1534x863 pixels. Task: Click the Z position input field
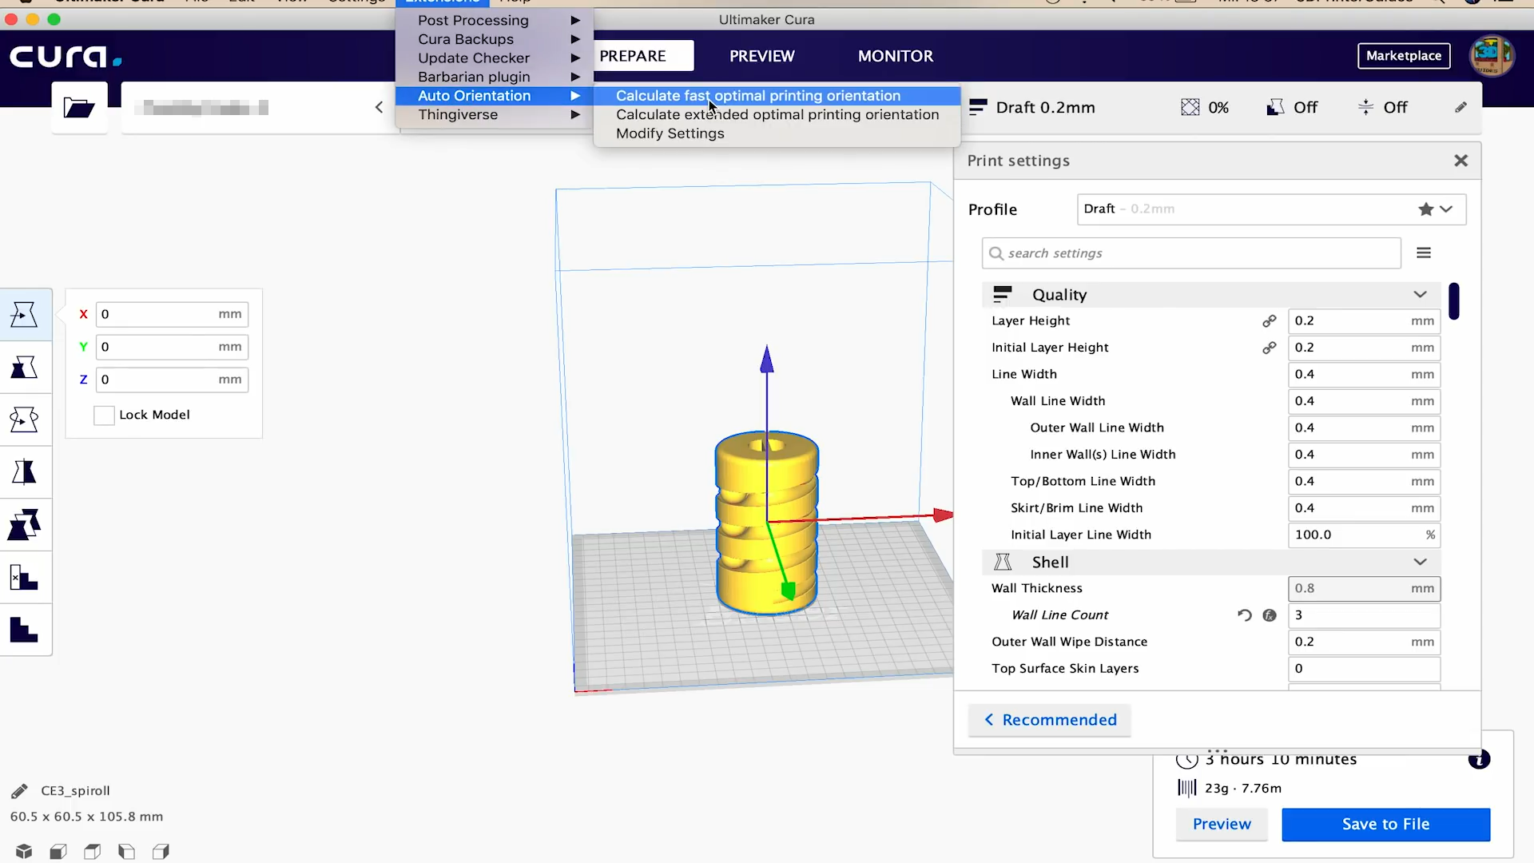(x=172, y=380)
